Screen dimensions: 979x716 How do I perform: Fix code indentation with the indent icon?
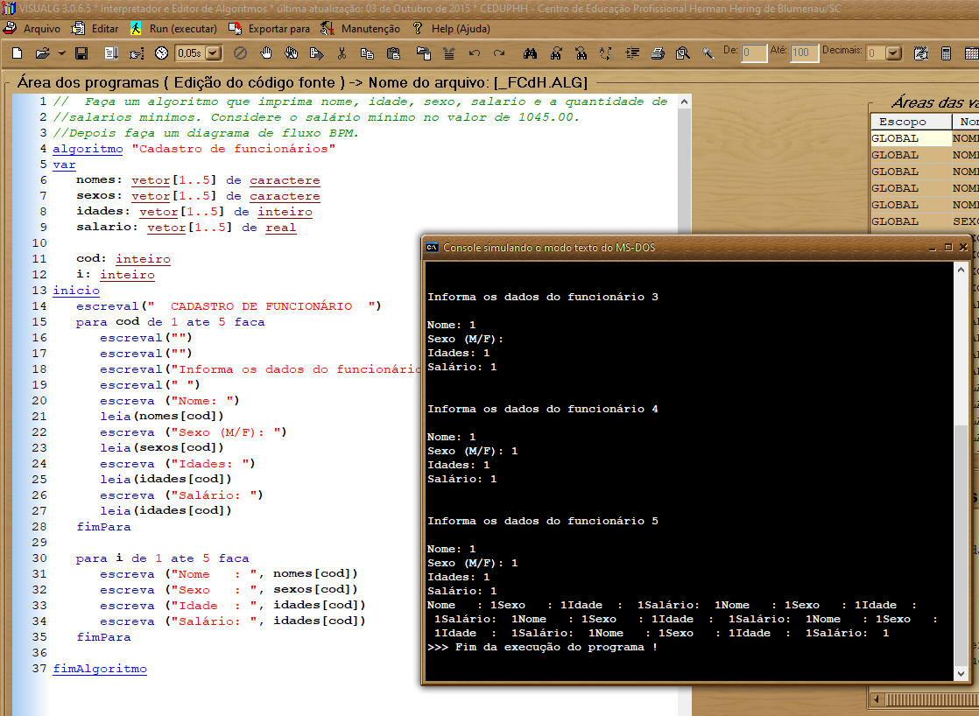(632, 53)
